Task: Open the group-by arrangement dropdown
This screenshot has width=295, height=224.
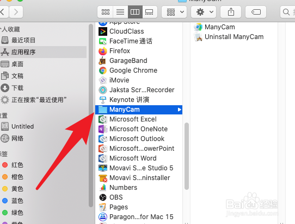Action: [x=174, y=12]
